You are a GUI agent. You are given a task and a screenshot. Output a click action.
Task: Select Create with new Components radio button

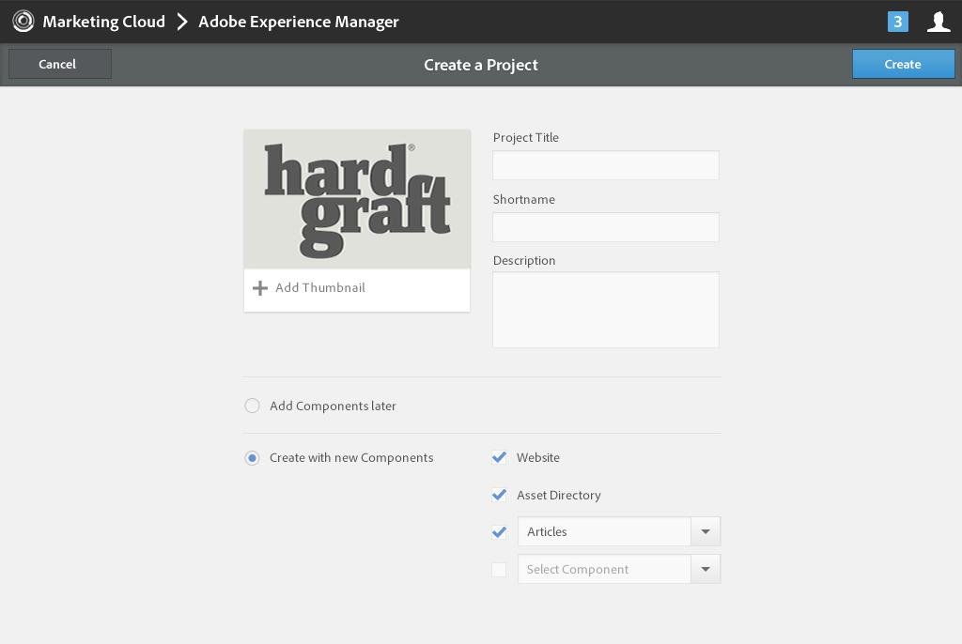[252, 458]
